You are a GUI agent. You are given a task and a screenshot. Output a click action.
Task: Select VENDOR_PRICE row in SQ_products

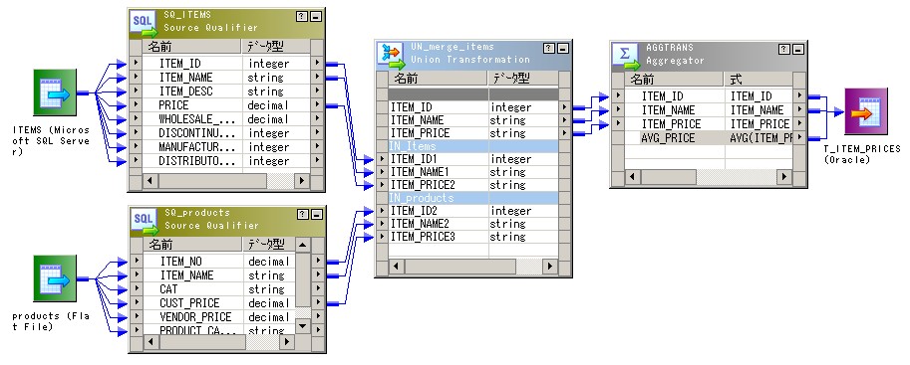(x=219, y=316)
